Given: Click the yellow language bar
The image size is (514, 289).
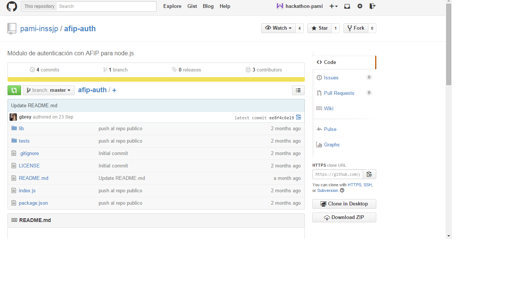Looking at the screenshot, I should (156, 79).
